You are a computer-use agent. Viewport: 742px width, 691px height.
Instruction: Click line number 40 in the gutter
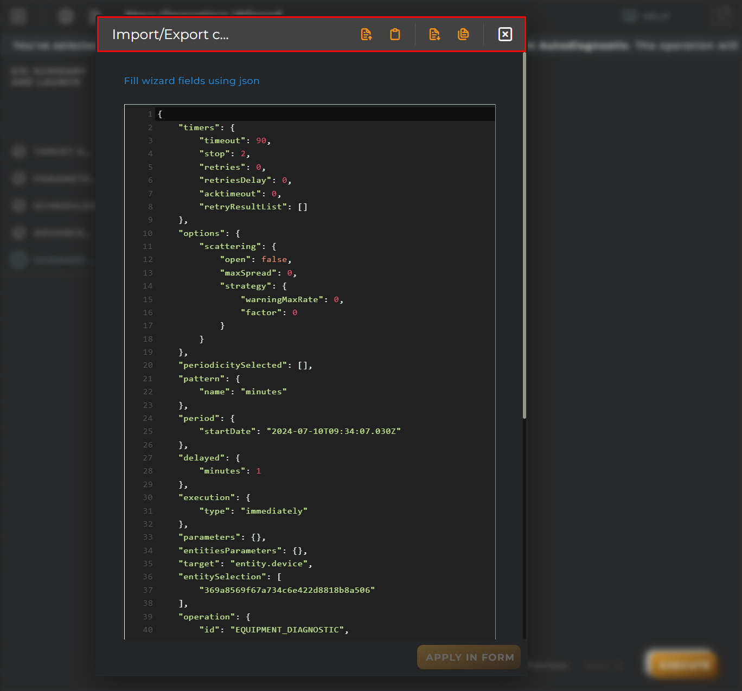tap(148, 630)
